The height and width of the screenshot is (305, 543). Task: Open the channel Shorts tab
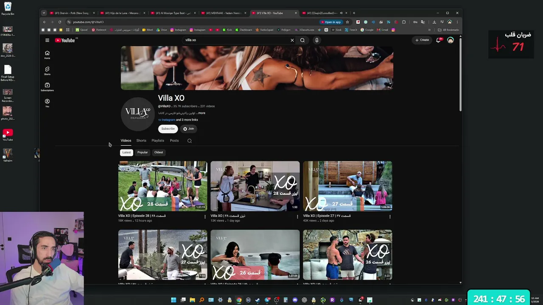[x=141, y=141]
